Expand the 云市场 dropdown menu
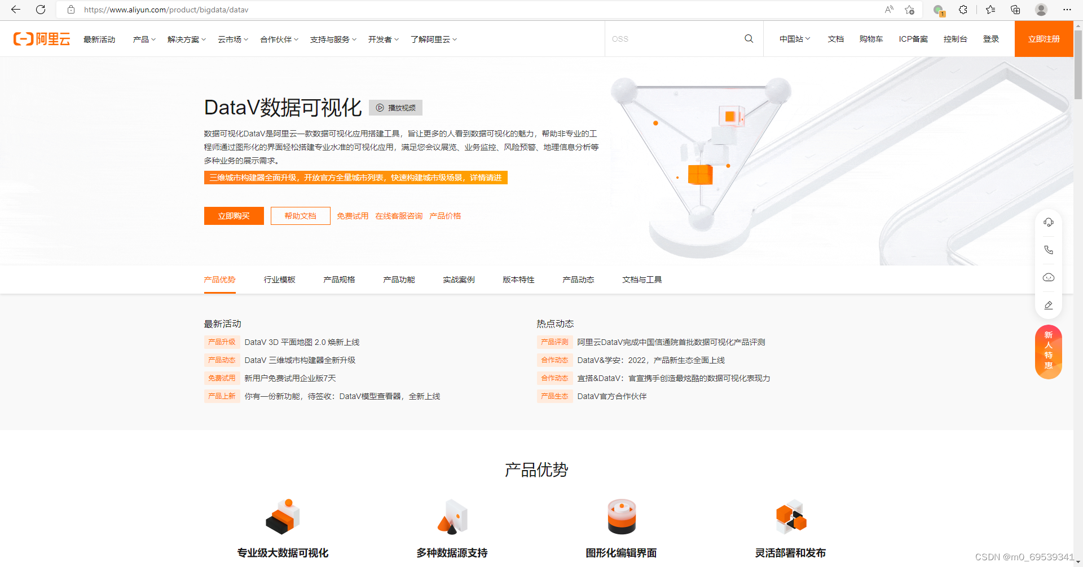 coord(233,39)
